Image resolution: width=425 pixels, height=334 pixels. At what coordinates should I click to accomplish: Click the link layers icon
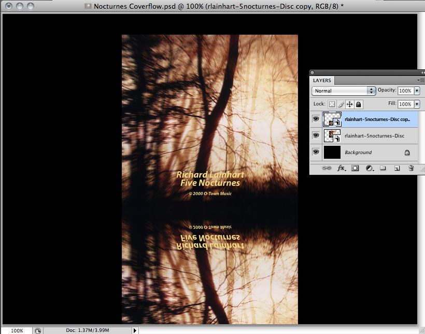[x=327, y=168]
